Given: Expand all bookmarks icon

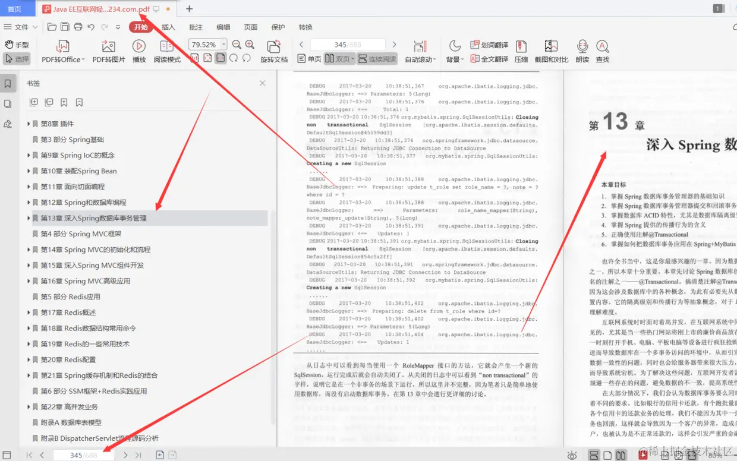Looking at the screenshot, I should click(x=33, y=102).
